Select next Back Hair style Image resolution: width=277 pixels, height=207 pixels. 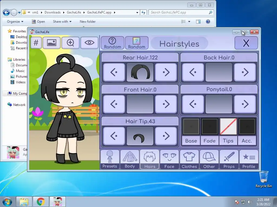tap(245, 72)
